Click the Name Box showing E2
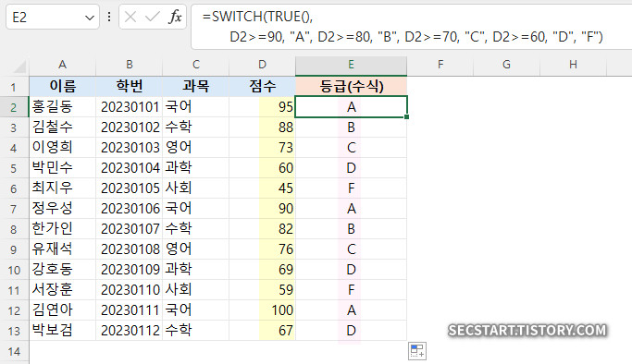Screen dimensions: 632x364 coord(53,17)
